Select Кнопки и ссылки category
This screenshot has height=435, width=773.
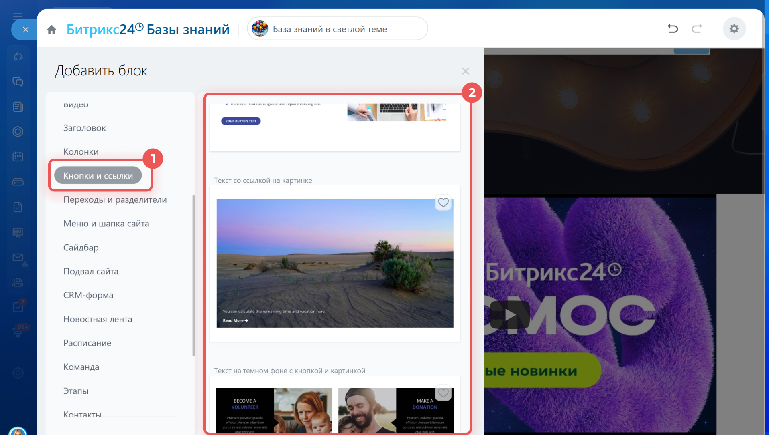pos(98,176)
